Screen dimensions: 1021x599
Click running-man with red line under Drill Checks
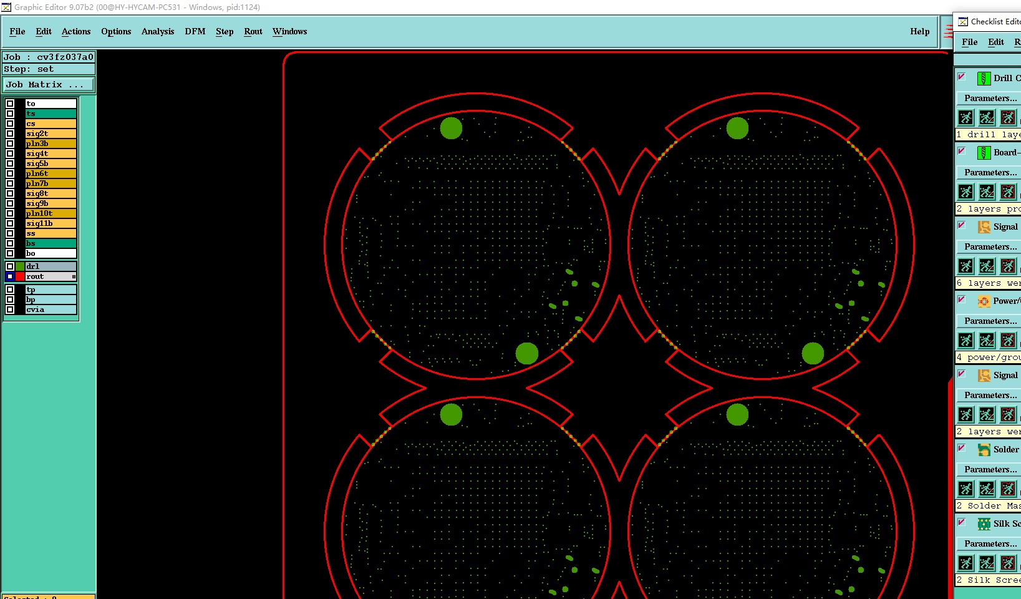click(x=987, y=117)
